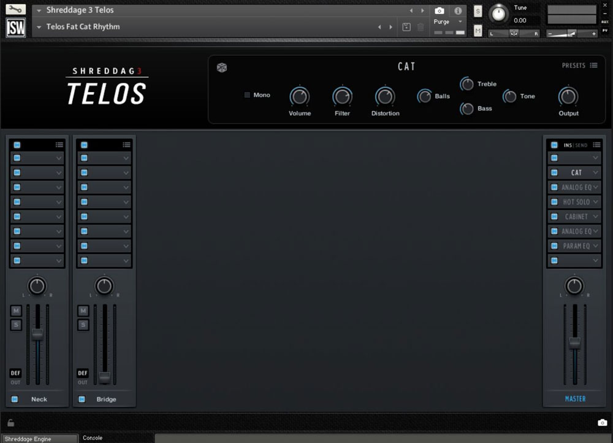Open the HOT SOLO slot dropdown
The height and width of the screenshot is (443, 613).
tap(595, 202)
